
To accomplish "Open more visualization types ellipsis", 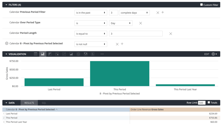I will pos(102,54).
